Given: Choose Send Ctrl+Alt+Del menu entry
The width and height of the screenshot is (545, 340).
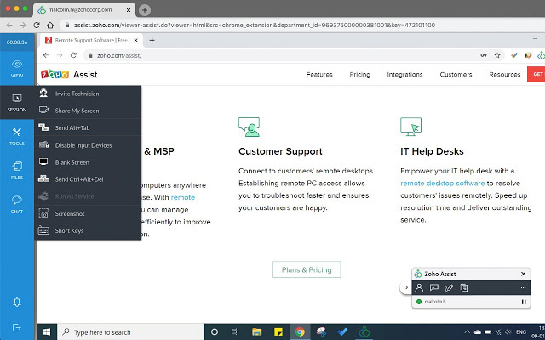Looking at the screenshot, I should point(79,178).
